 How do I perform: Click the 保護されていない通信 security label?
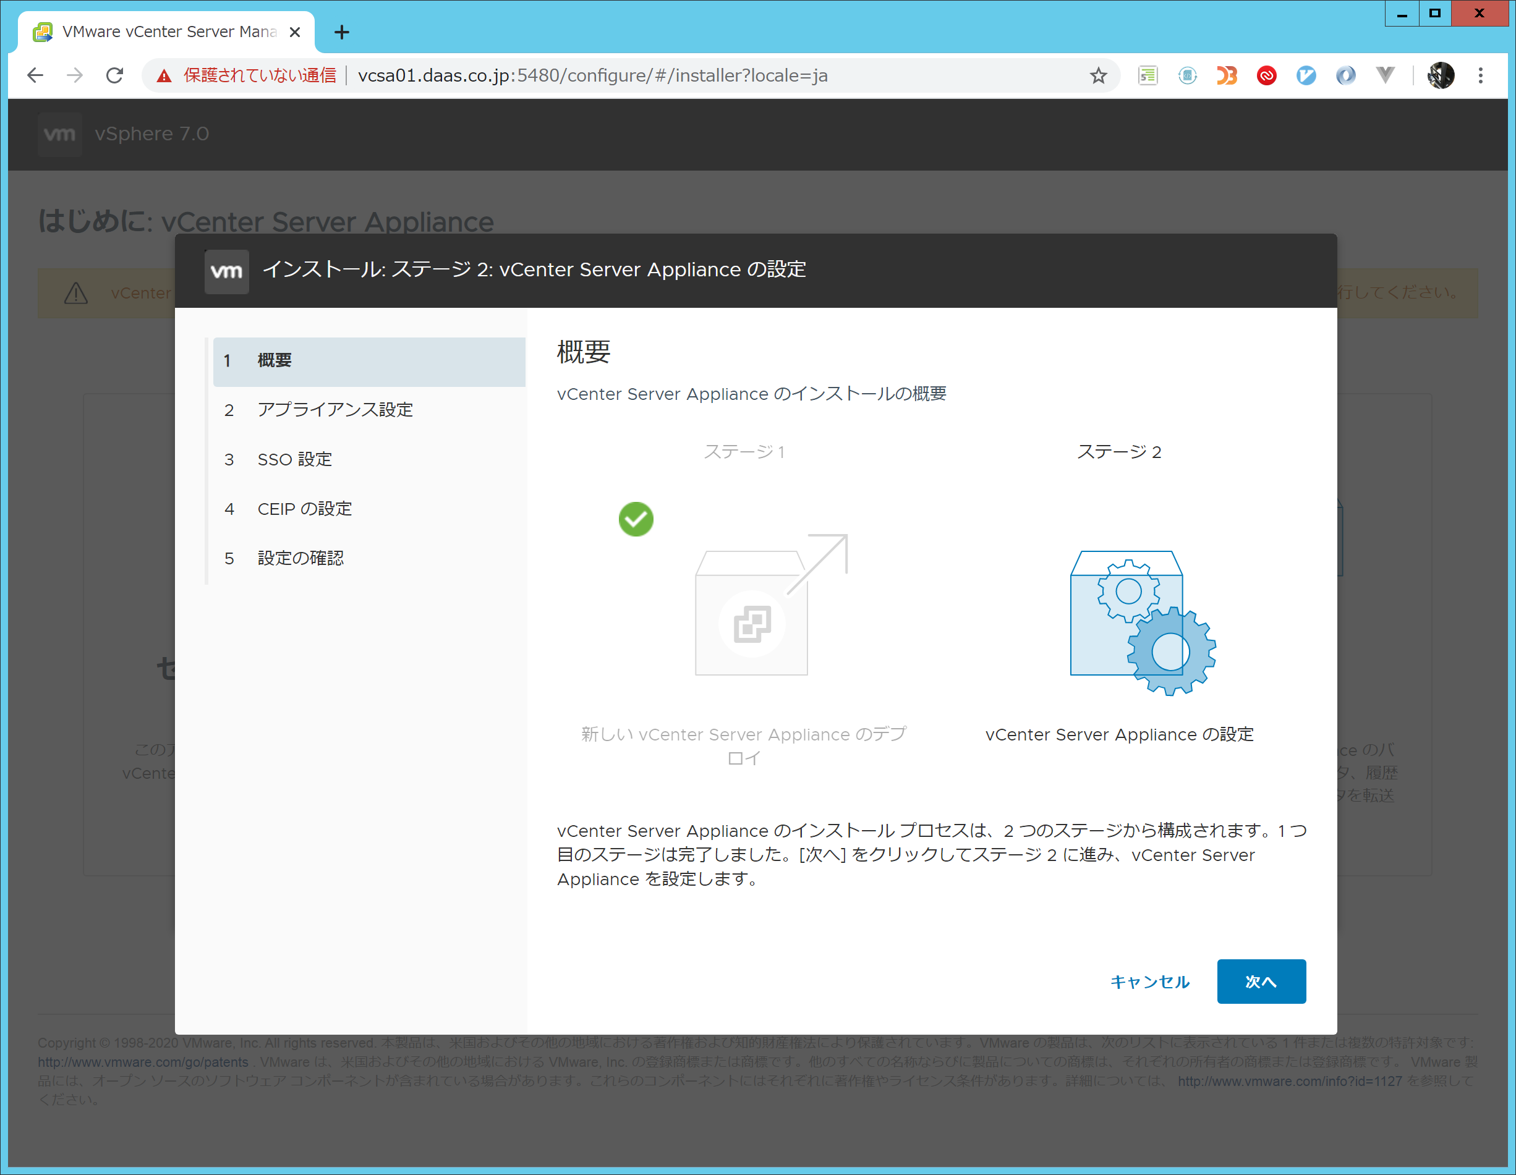260,75
